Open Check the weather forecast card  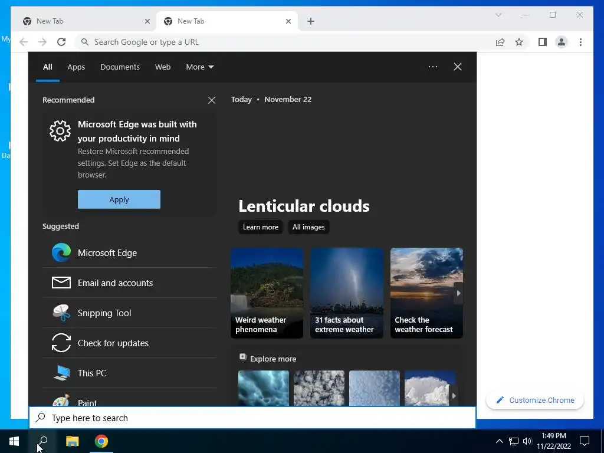tap(427, 293)
